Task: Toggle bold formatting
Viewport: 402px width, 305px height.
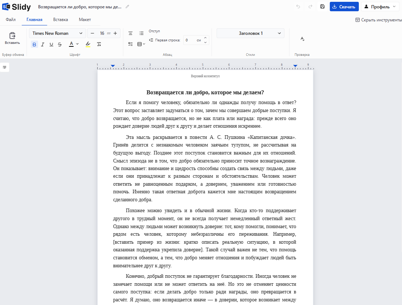Action: point(34,44)
